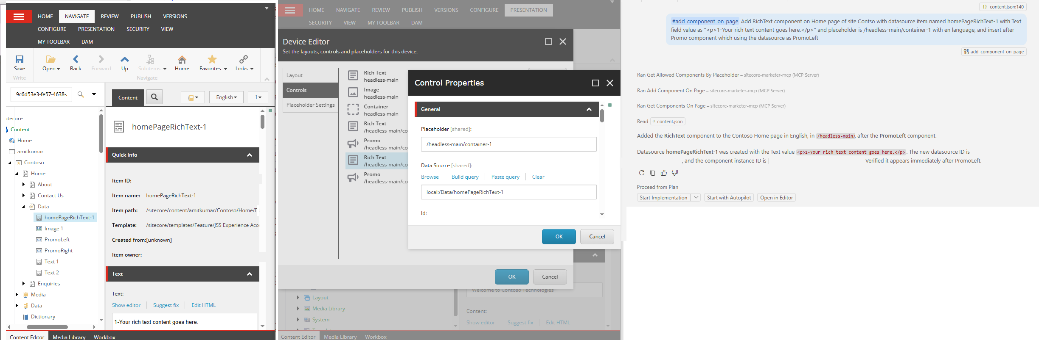Expand the Enquiries tree node

click(x=23, y=284)
